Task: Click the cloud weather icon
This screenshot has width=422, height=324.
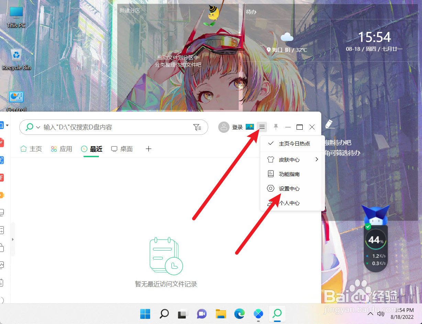Action: click(x=287, y=37)
